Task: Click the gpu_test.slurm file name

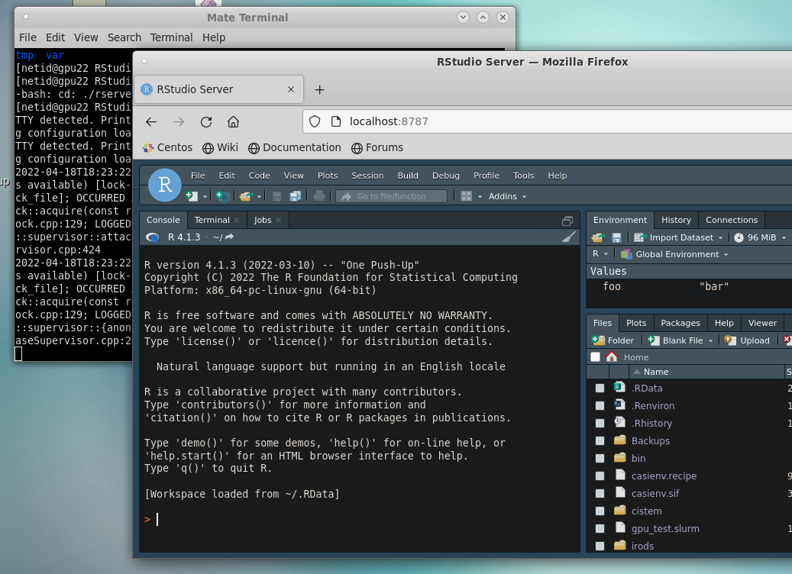Action: tap(665, 528)
